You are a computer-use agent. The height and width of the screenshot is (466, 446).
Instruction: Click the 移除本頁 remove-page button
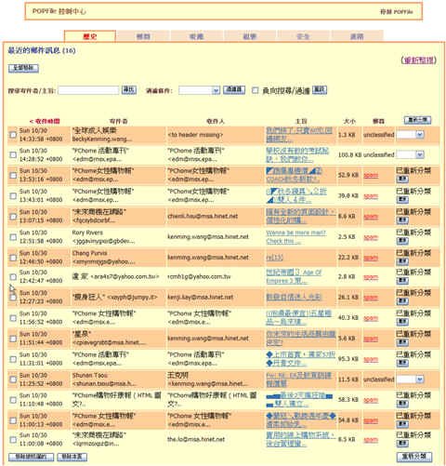point(72,457)
